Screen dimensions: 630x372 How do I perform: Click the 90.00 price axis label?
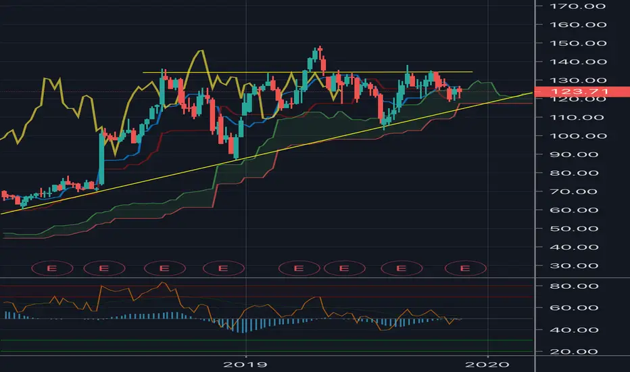574,154
